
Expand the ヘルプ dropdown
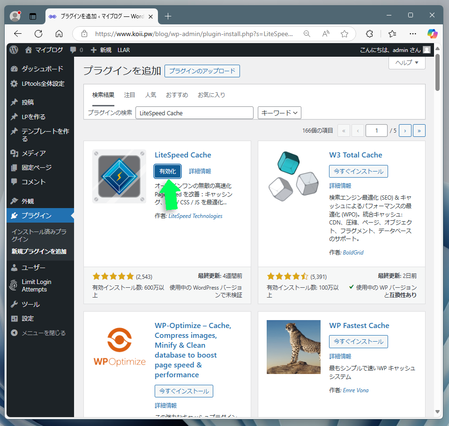407,62
